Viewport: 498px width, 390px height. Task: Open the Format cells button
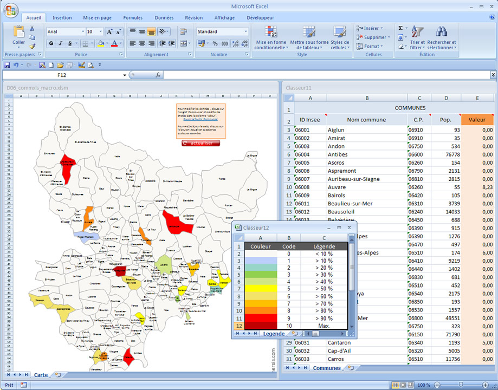point(370,46)
